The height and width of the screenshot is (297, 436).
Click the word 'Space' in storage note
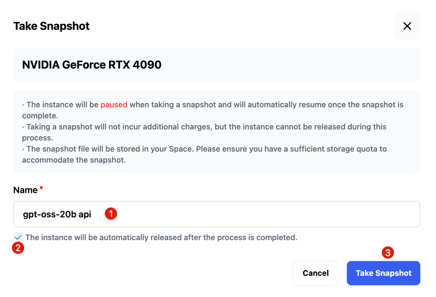(x=180, y=149)
